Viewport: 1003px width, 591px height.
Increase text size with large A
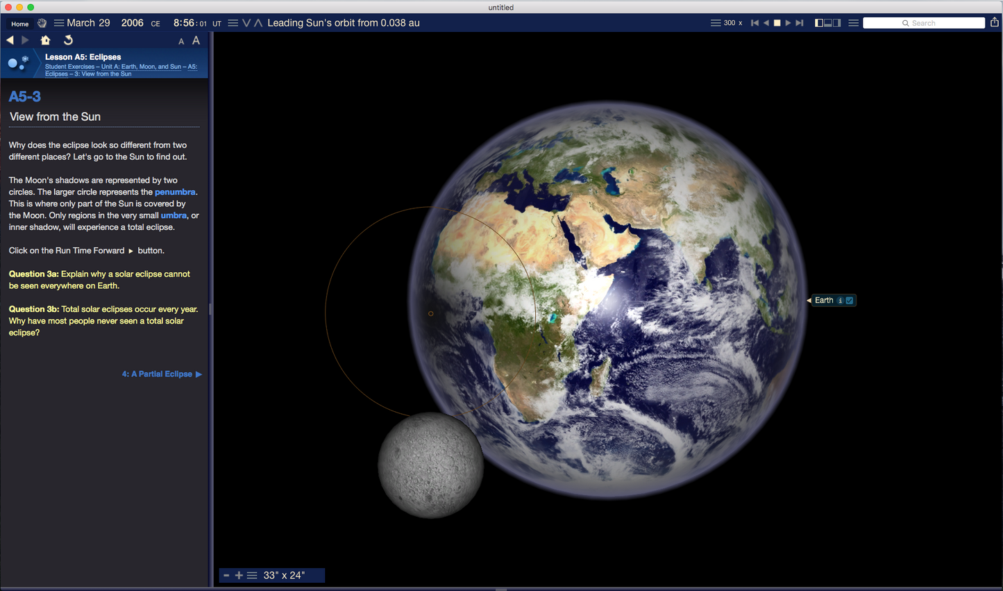pos(196,40)
